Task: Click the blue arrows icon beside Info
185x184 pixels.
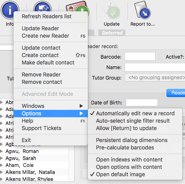Action: (43, 7)
